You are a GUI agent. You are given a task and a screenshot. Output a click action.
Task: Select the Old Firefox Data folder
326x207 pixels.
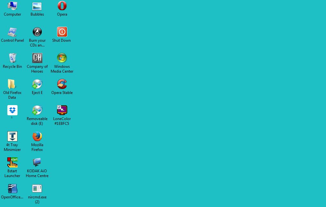click(x=12, y=84)
